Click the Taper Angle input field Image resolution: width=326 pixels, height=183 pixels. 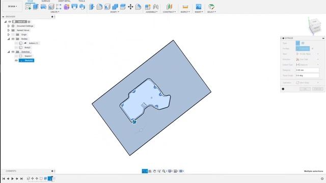[x=307, y=76]
